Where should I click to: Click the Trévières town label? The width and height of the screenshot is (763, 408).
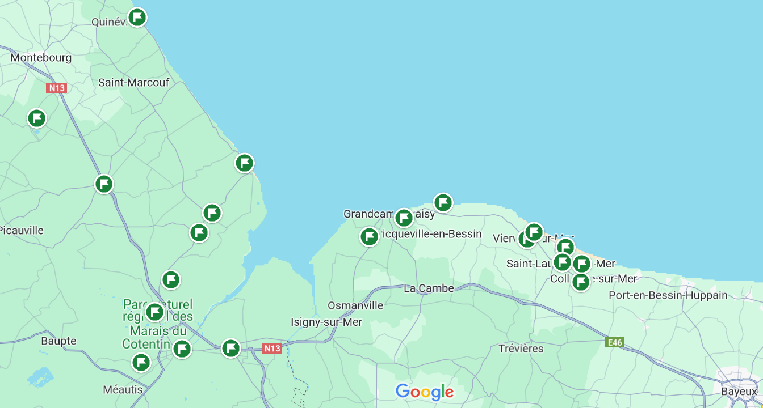521,348
